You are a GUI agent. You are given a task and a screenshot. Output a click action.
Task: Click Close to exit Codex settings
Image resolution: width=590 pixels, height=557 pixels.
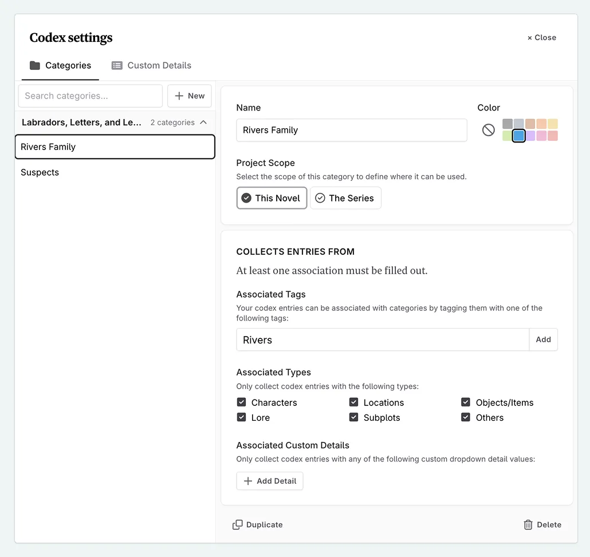541,37
